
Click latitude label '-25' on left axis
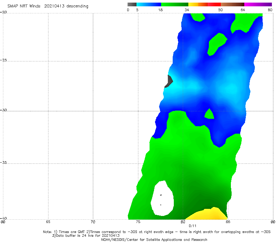(x=3, y=60)
